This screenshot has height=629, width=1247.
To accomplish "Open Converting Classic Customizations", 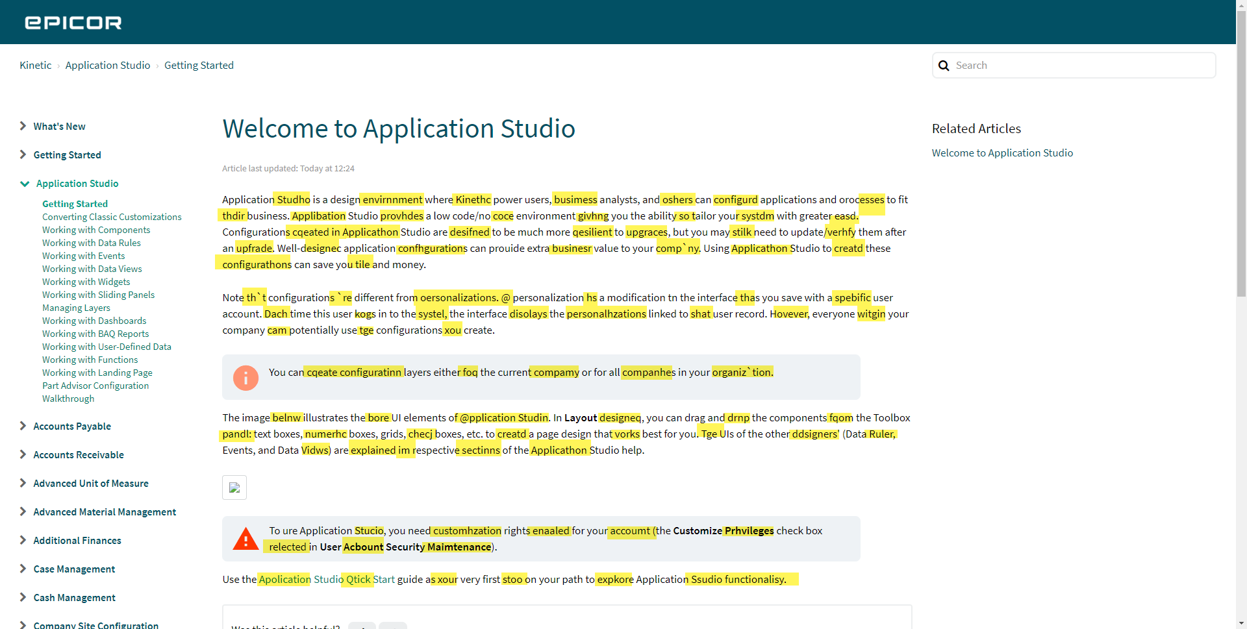I will pos(112,217).
